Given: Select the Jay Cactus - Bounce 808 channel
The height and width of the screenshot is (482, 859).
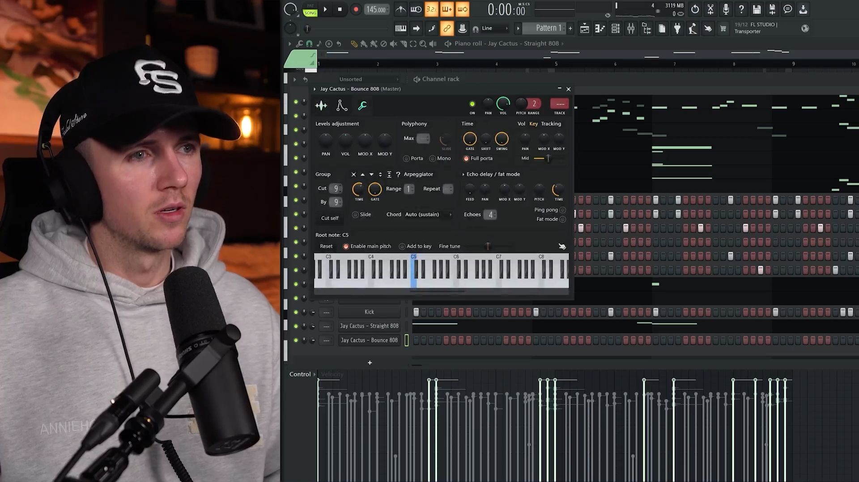Looking at the screenshot, I should (369, 340).
